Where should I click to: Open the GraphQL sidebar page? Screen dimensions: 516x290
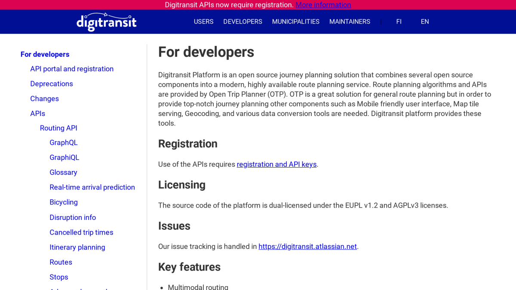point(64,143)
